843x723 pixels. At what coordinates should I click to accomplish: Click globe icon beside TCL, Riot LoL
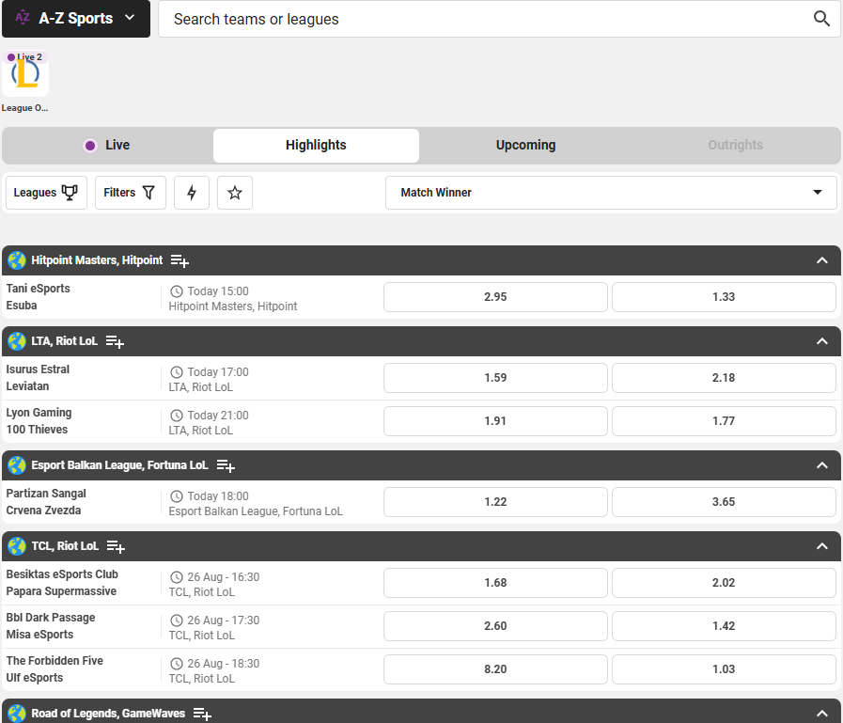click(17, 546)
